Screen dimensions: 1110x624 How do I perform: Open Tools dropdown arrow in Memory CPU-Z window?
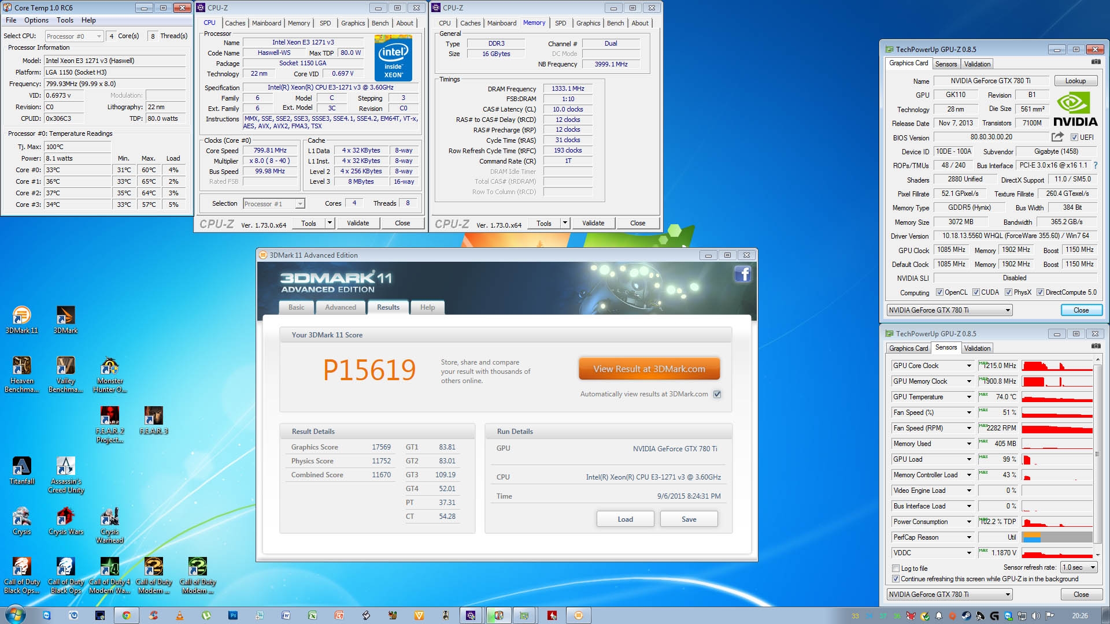(565, 223)
